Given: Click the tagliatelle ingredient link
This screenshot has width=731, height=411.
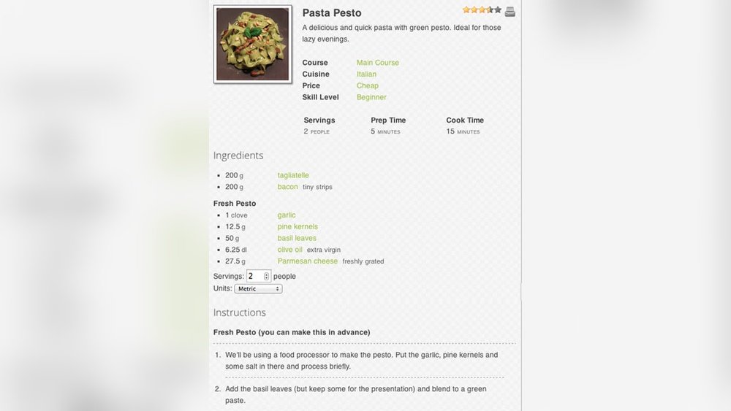Looking at the screenshot, I should (x=293, y=175).
